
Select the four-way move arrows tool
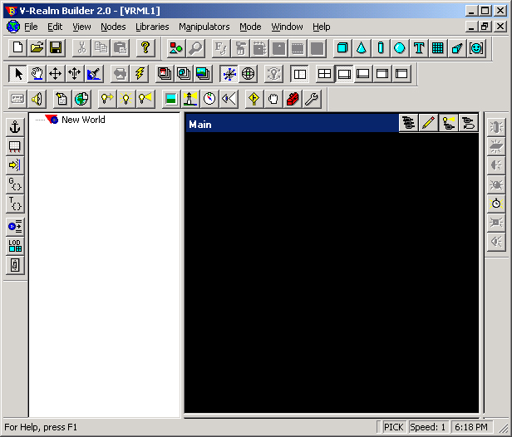56,73
